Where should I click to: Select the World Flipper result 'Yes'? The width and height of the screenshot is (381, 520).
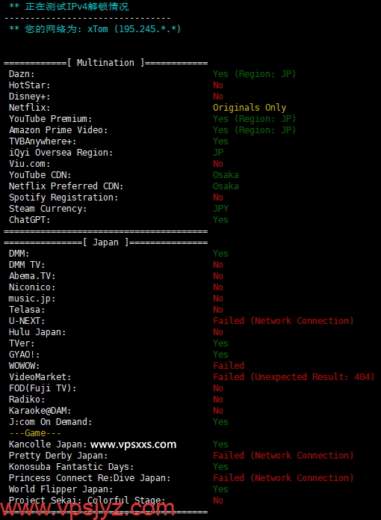tap(221, 489)
